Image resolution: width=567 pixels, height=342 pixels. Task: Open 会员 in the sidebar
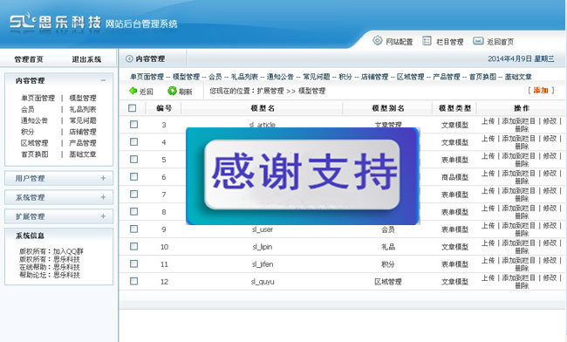tap(28, 109)
